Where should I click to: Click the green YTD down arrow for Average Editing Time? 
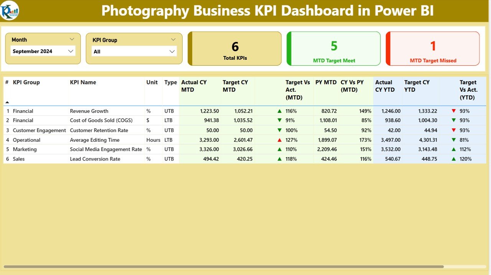[x=454, y=140]
